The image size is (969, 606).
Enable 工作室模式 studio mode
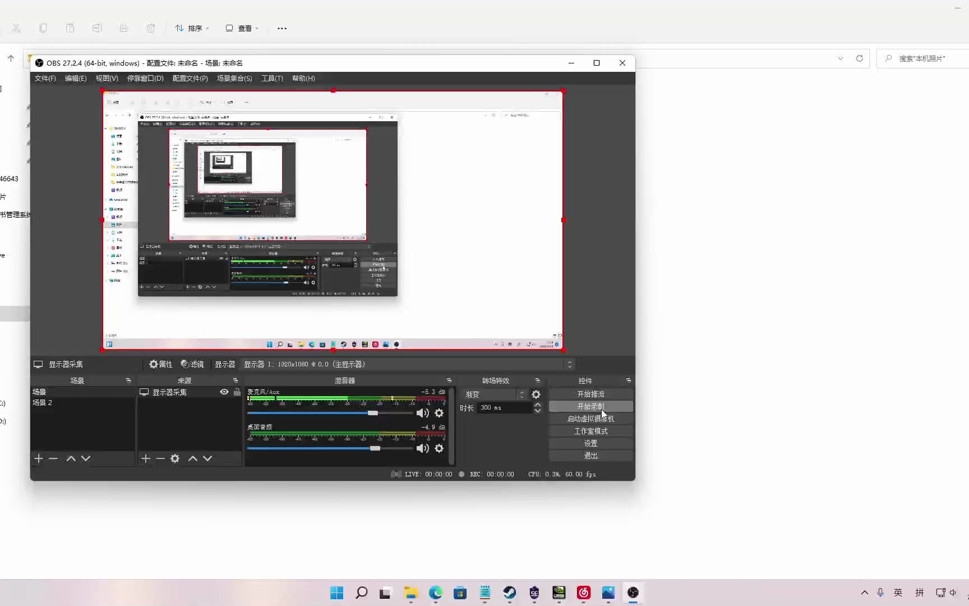(x=591, y=431)
